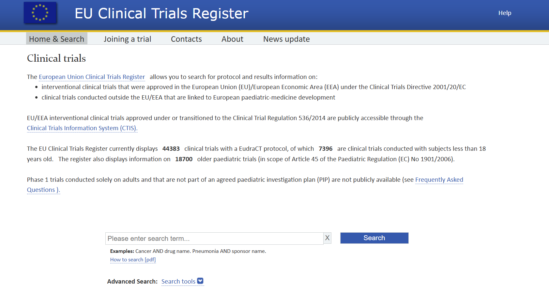Select the About menu item

tap(232, 39)
